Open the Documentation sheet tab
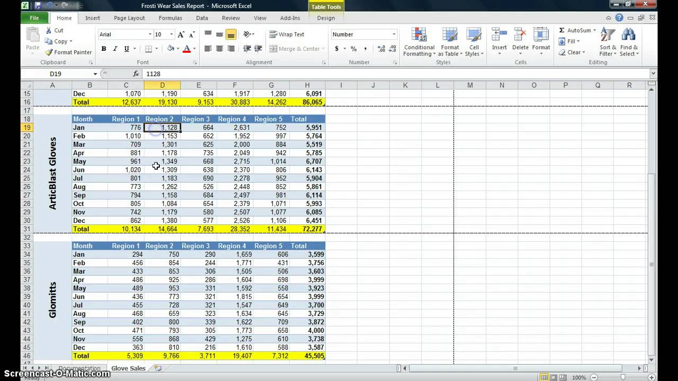The width and height of the screenshot is (678, 381). click(x=79, y=368)
